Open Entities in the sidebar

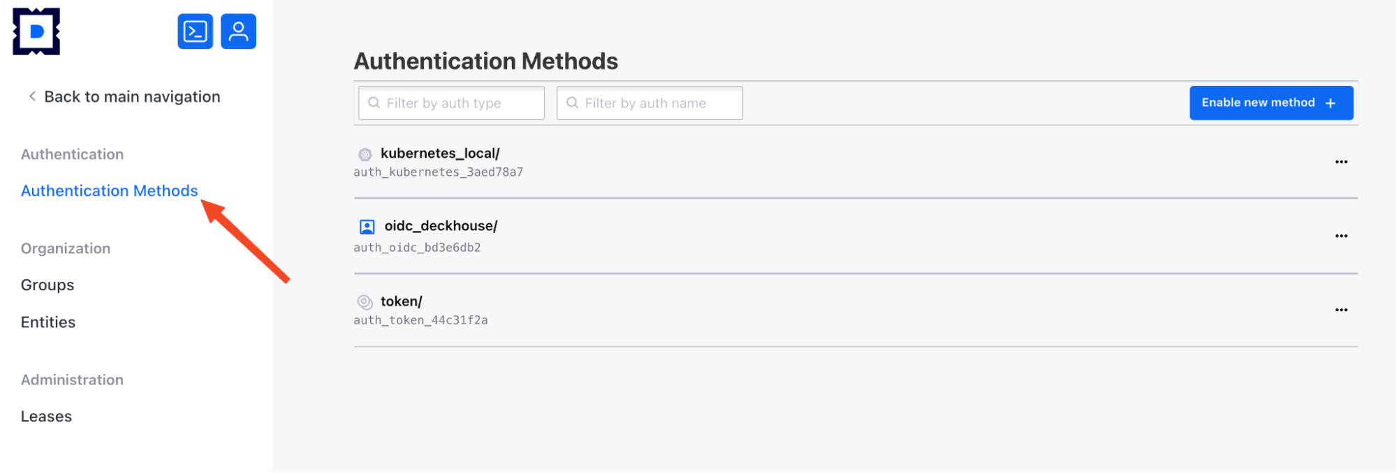(48, 322)
